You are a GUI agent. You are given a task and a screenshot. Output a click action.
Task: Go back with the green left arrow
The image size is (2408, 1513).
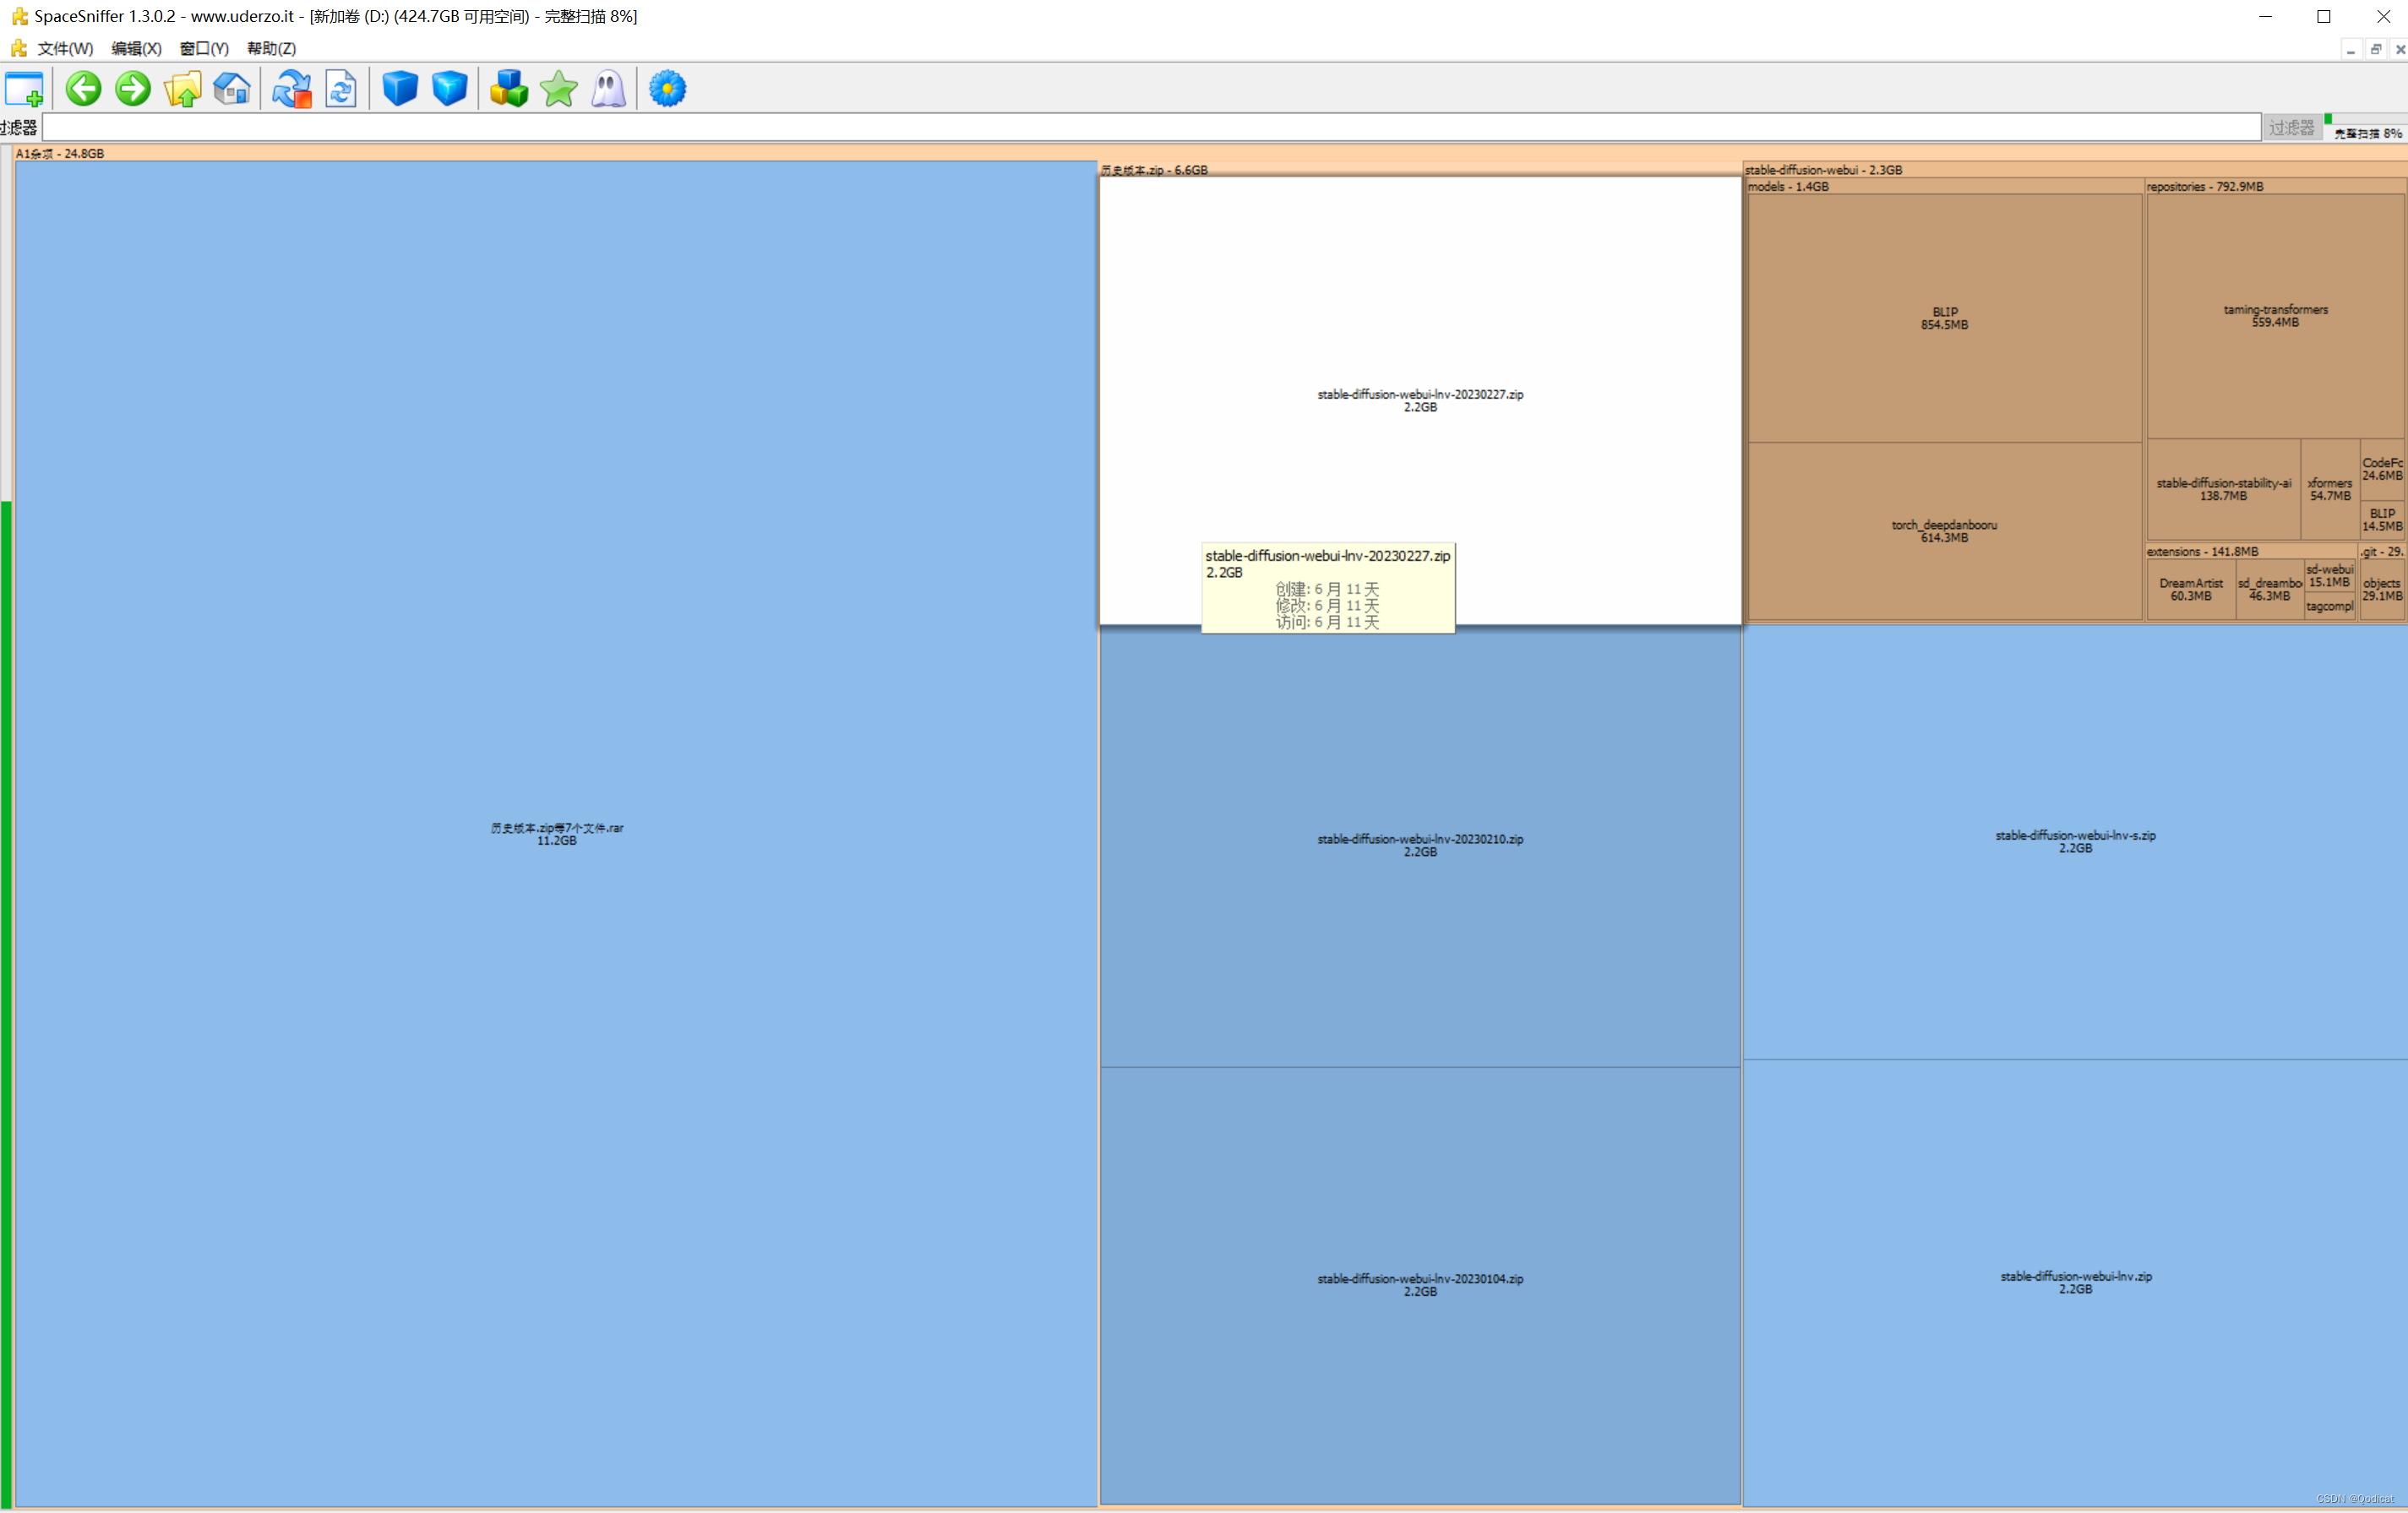(84, 89)
